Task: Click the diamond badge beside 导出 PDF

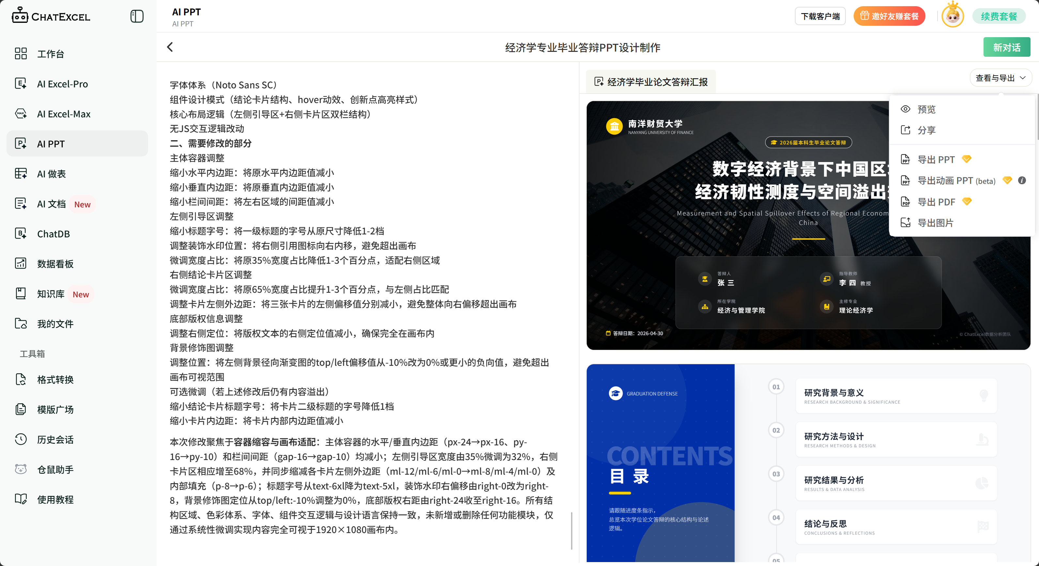Action: [967, 201]
